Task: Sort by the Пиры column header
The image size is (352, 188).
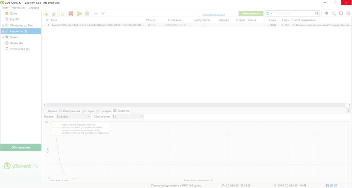Action: pyautogui.click(x=286, y=20)
